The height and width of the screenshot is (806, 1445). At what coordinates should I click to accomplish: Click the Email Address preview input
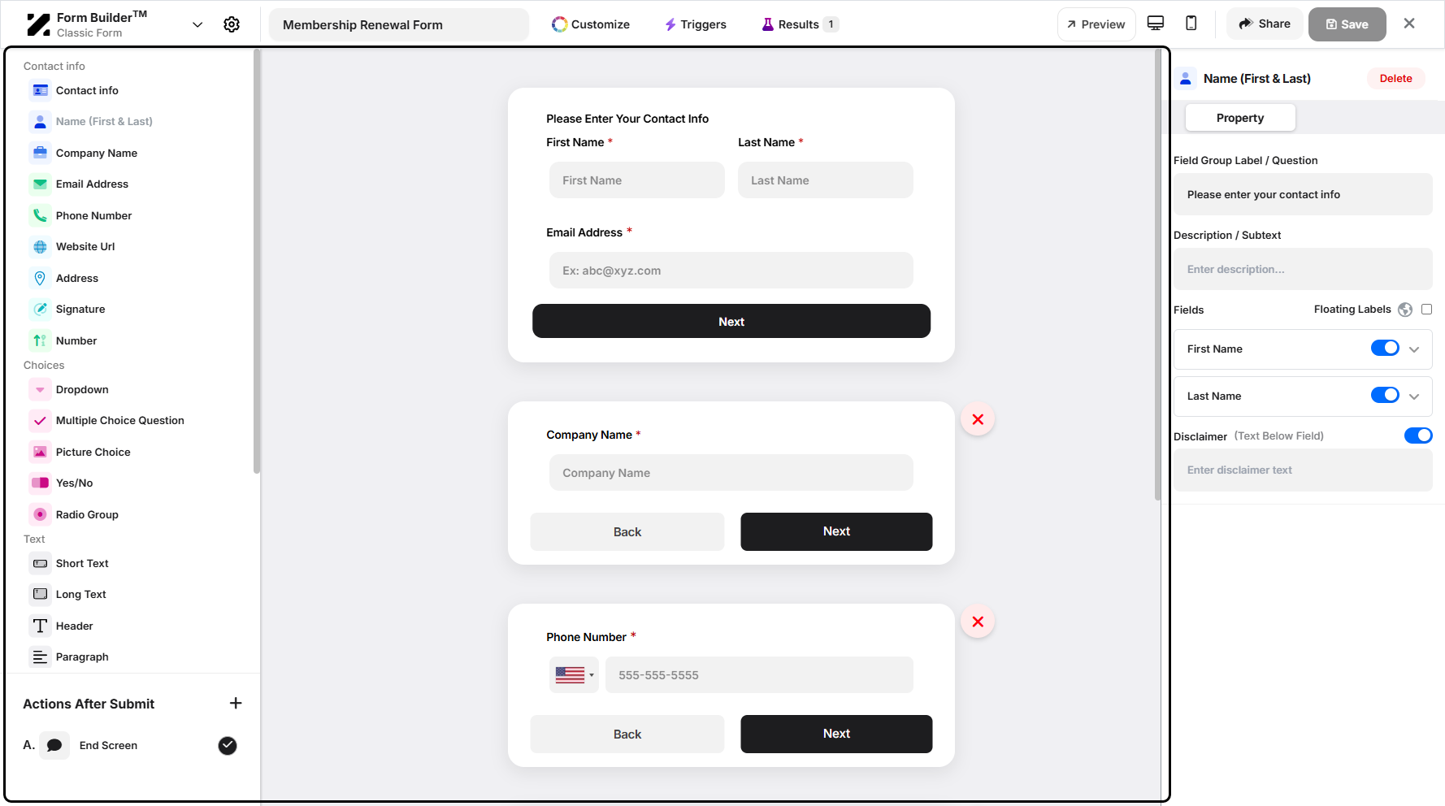731,270
